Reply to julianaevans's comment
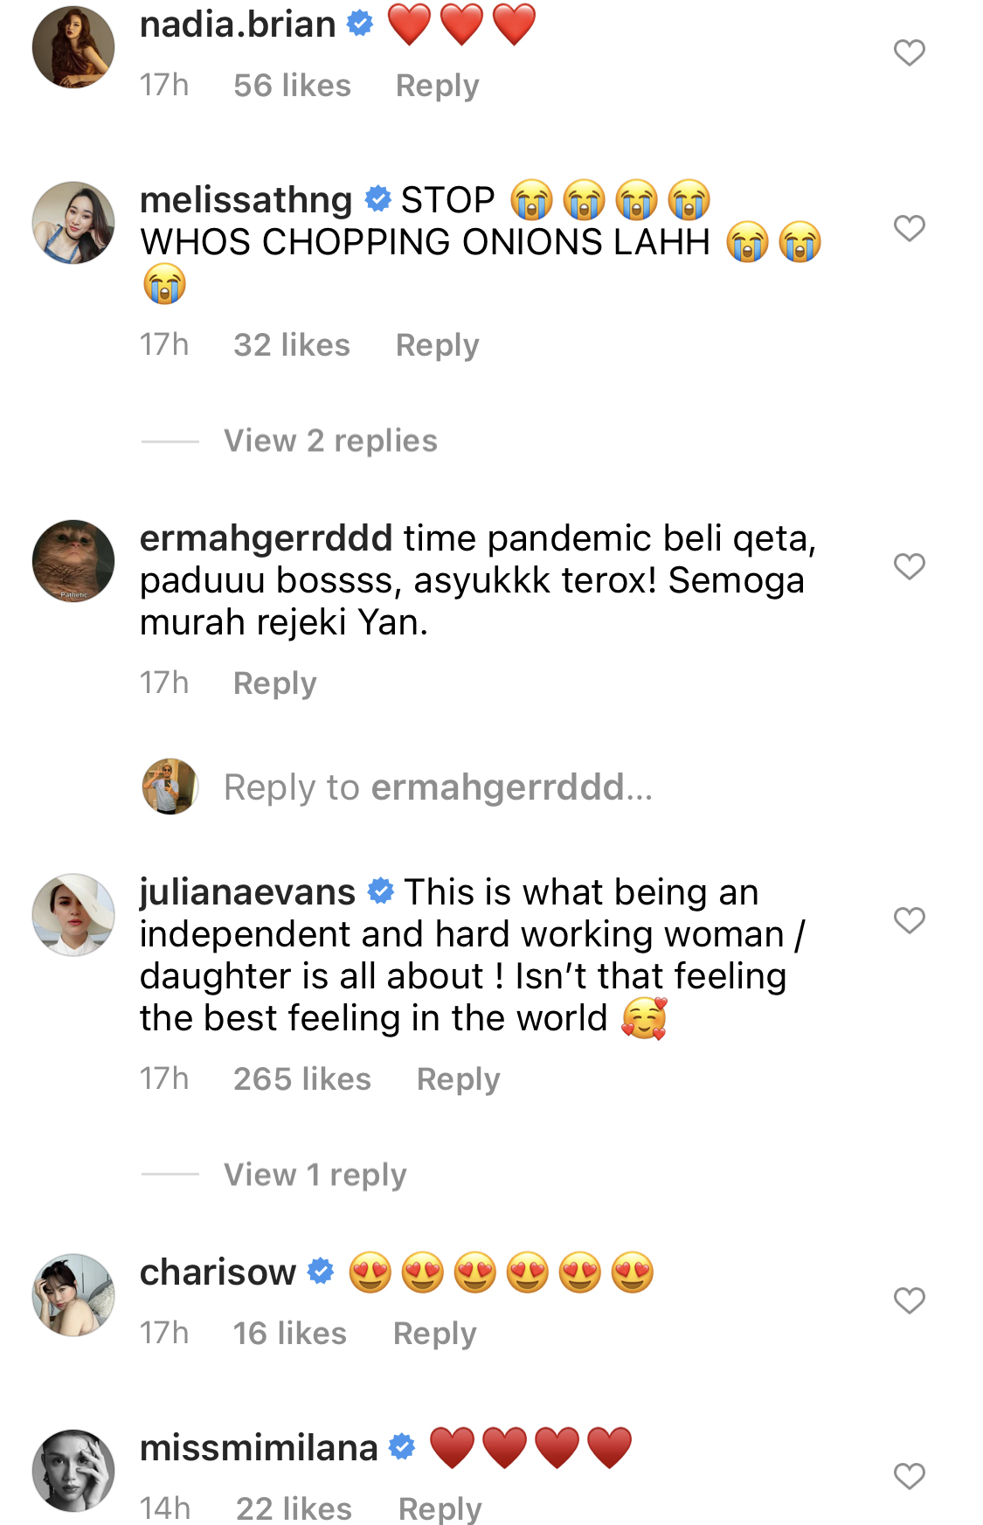 (x=458, y=1080)
